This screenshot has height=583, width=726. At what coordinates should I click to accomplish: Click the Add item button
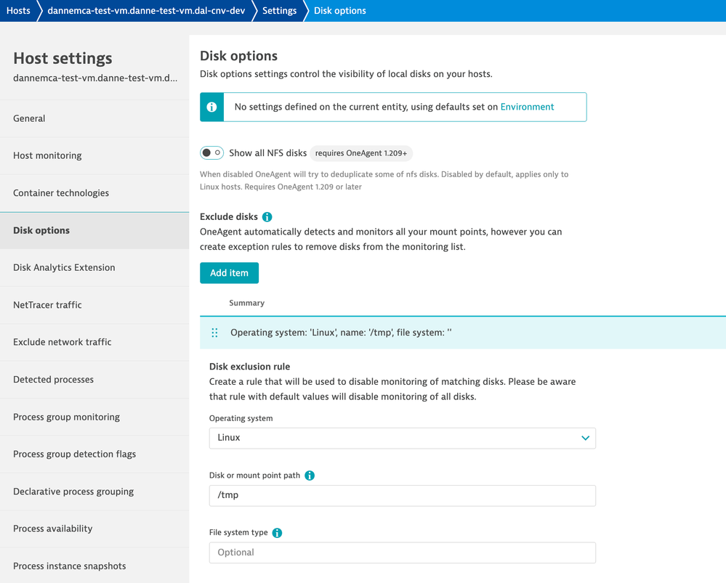tap(229, 273)
